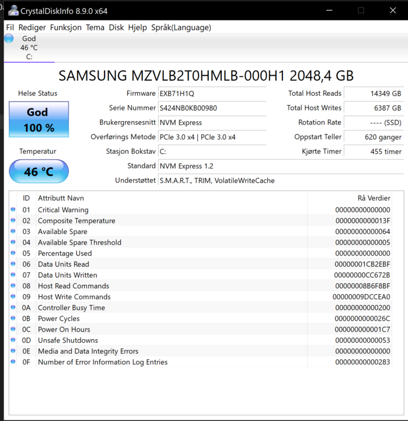Image resolution: width=408 pixels, height=421 pixels.
Task: Click the Firmware field EXB71H1Q
Action: (212, 94)
